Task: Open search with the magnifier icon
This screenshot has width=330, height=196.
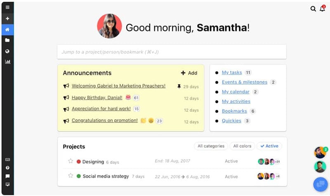Action: coord(313,9)
